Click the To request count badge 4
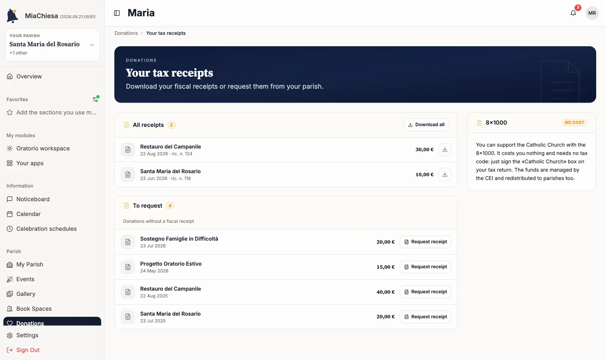Viewport: 606px width, 360px height. pos(170,206)
